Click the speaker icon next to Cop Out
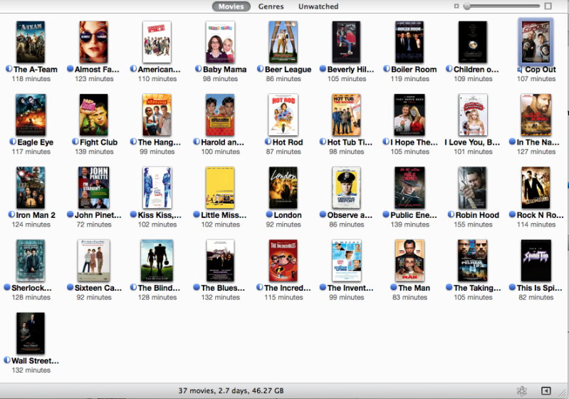Screen dimensions: 569x399 click(520, 69)
